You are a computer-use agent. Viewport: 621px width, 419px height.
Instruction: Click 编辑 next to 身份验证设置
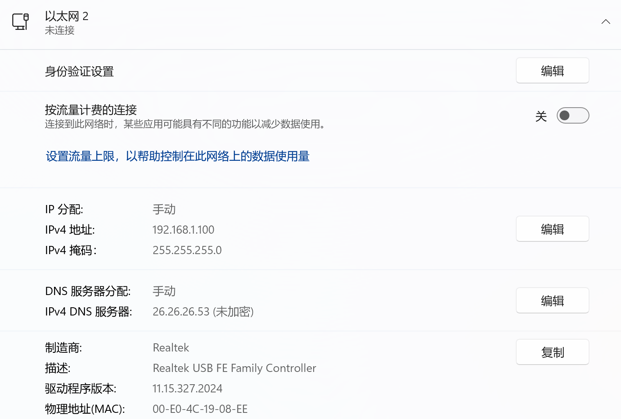[x=552, y=70]
